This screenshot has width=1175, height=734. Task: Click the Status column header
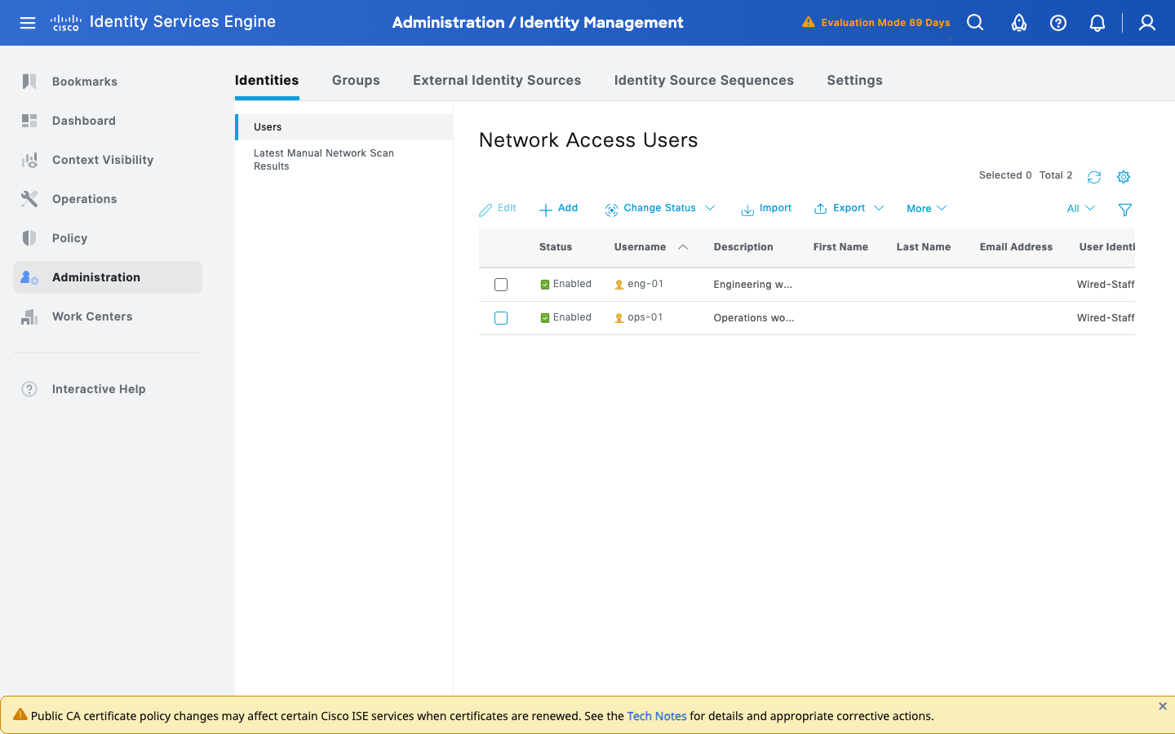point(556,247)
